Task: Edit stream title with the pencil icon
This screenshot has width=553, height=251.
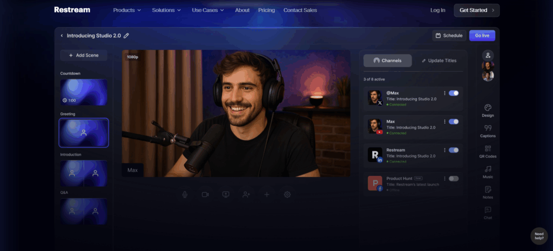Action: [126, 36]
